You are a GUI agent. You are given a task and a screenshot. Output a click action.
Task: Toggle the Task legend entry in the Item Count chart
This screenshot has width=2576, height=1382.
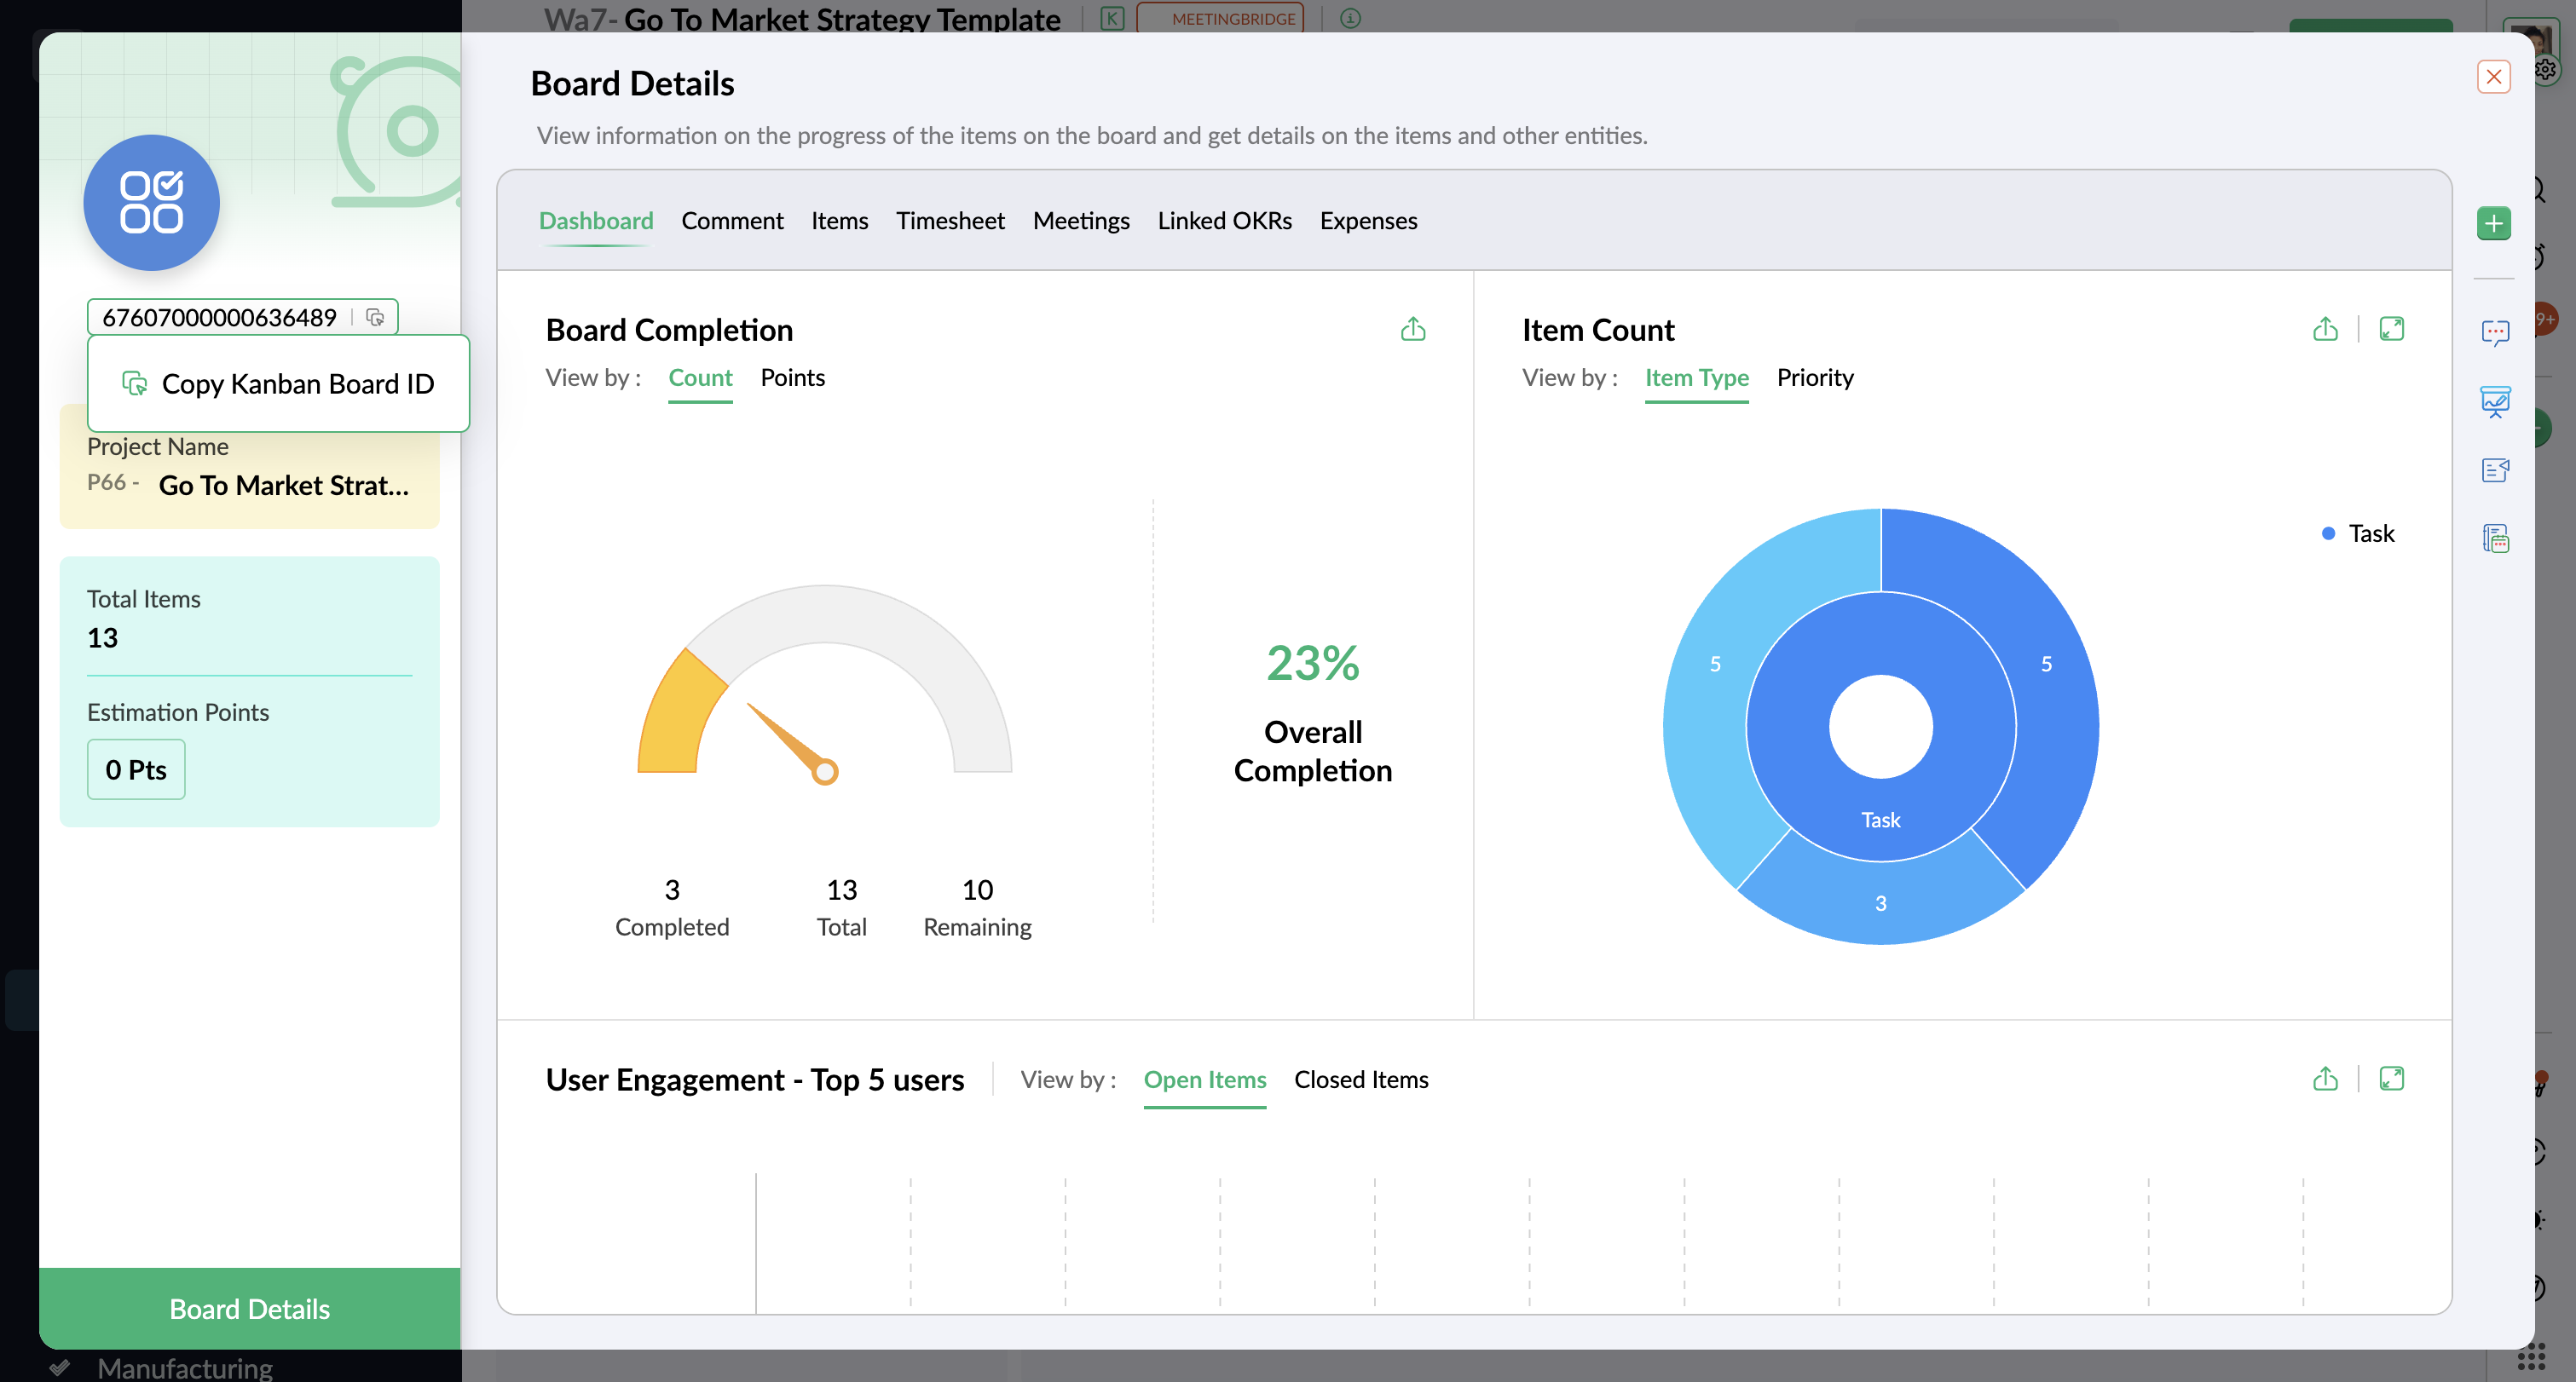pos(2358,533)
